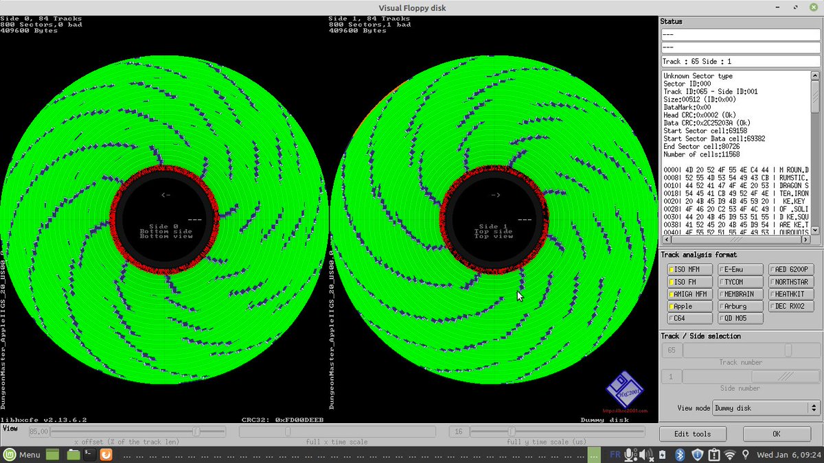
Task: Click the Side number field showing 1
Action: point(671,377)
